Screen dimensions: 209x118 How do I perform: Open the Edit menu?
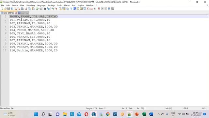(8, 5)
